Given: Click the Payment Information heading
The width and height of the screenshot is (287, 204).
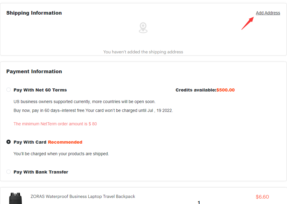Looking at the screenshot, I should [34, 71].
